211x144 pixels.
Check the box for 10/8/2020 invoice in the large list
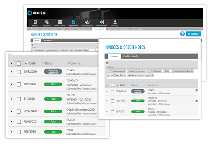[x=19, y=72]
